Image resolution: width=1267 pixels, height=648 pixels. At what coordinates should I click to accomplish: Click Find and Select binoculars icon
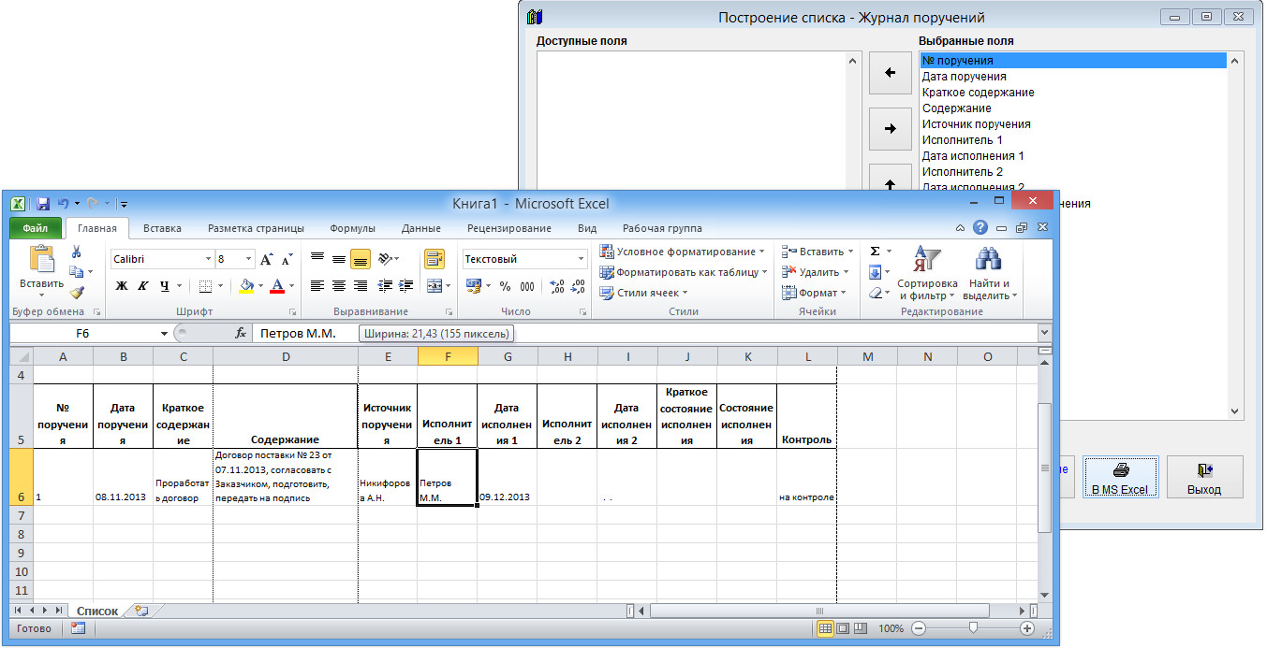988,273
